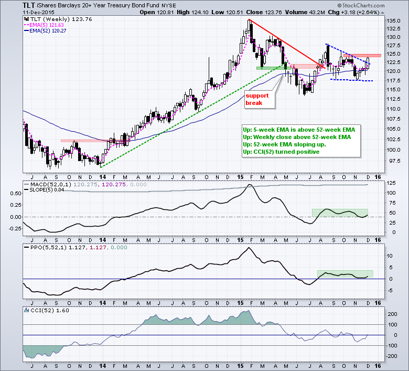Click the 10 PPO axis label
This screenshot has height=371, width=409.
(390, 256)
